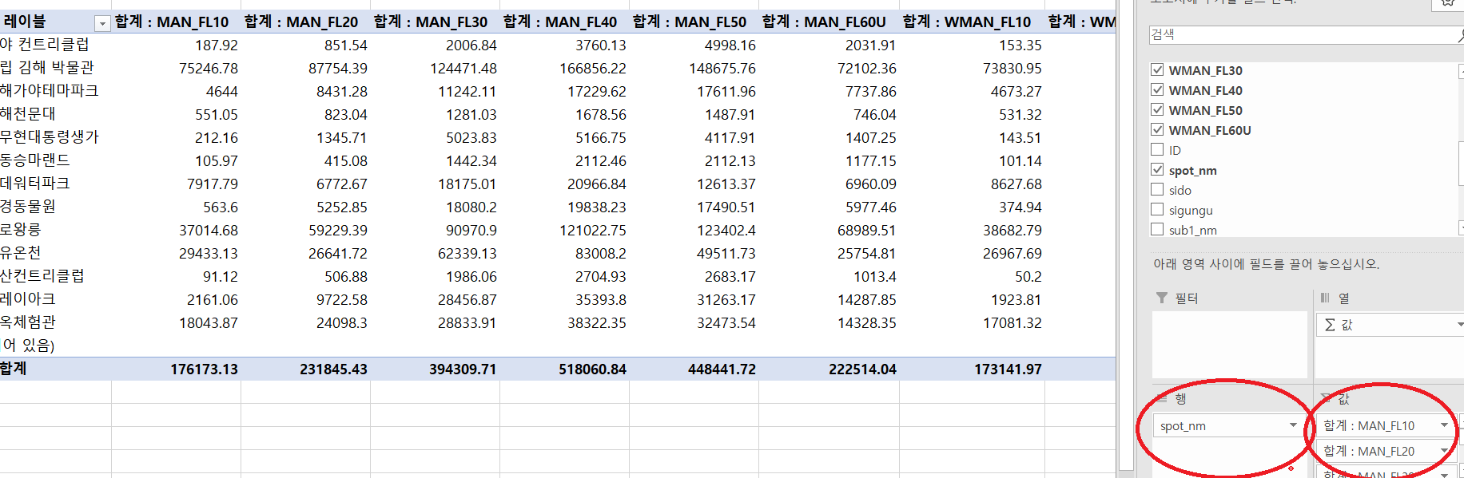This screenshot has height=478, width=1464.
Task: Select the 동승마랜드 row label
Action: click(35, 160)
